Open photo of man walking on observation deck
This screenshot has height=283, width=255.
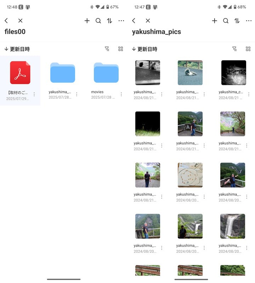[190, 124]
